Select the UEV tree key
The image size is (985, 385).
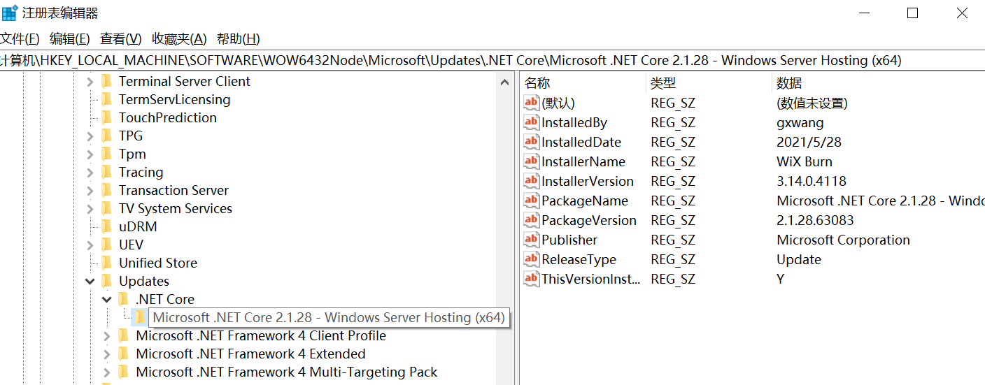pos(131,245)
